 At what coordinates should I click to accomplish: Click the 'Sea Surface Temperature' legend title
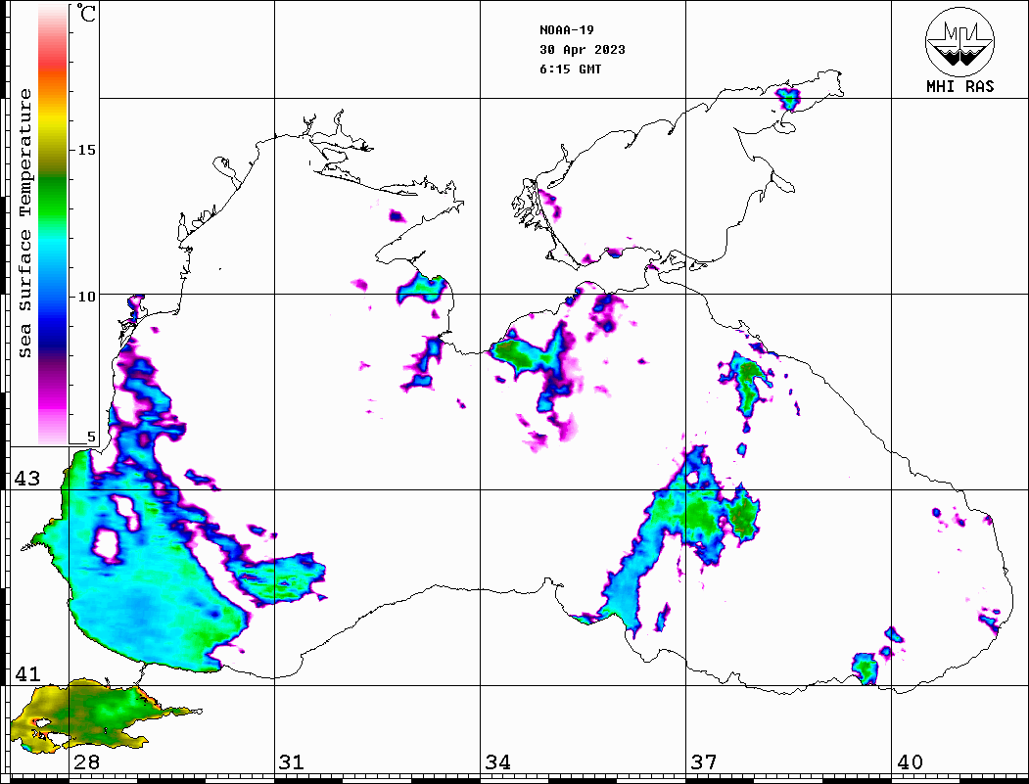(x=24, y=223)
